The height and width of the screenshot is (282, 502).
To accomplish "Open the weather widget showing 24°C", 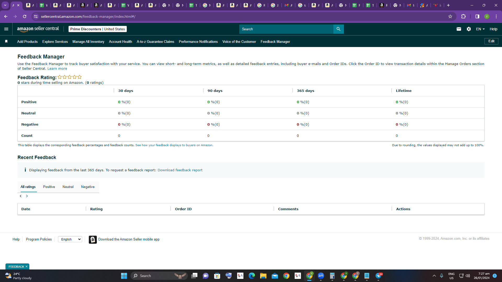I will [18, 276].
